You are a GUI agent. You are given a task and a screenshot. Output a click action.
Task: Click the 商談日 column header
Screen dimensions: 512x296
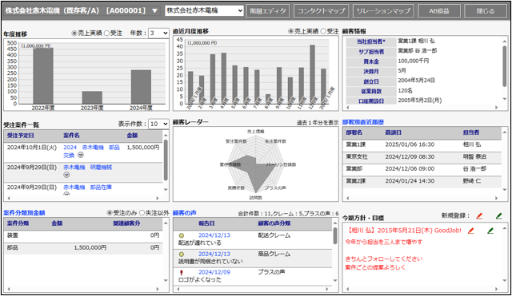click(x=393, y=133)
